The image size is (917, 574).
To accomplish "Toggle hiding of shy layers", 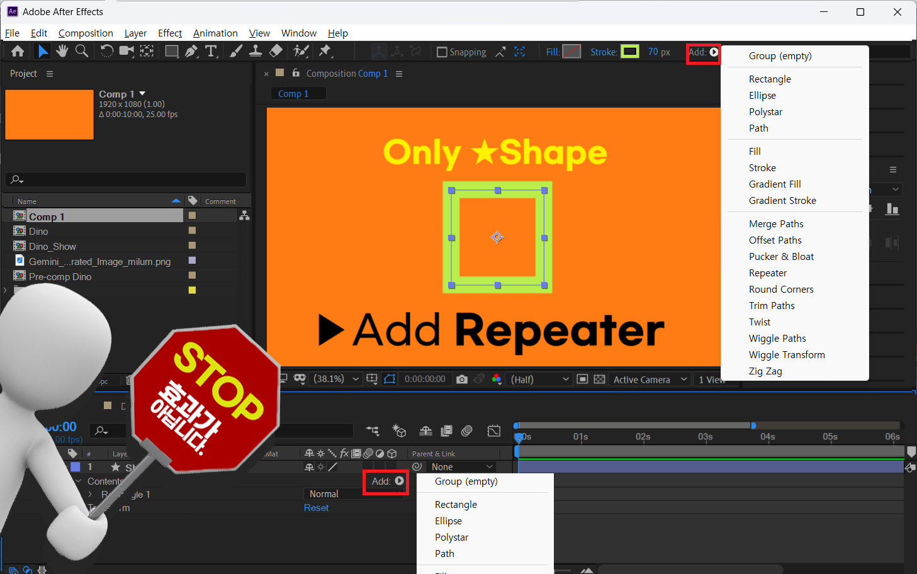I will (x=426, y=430).
